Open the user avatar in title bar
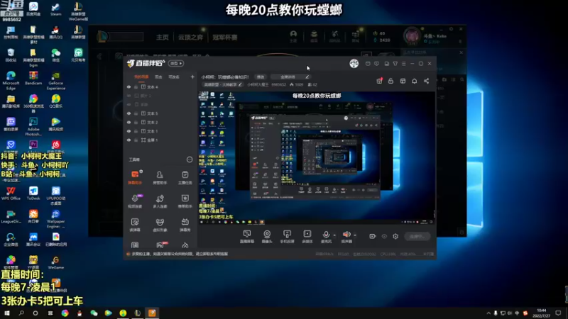This screenshot has width=568, height=319. 354,63
